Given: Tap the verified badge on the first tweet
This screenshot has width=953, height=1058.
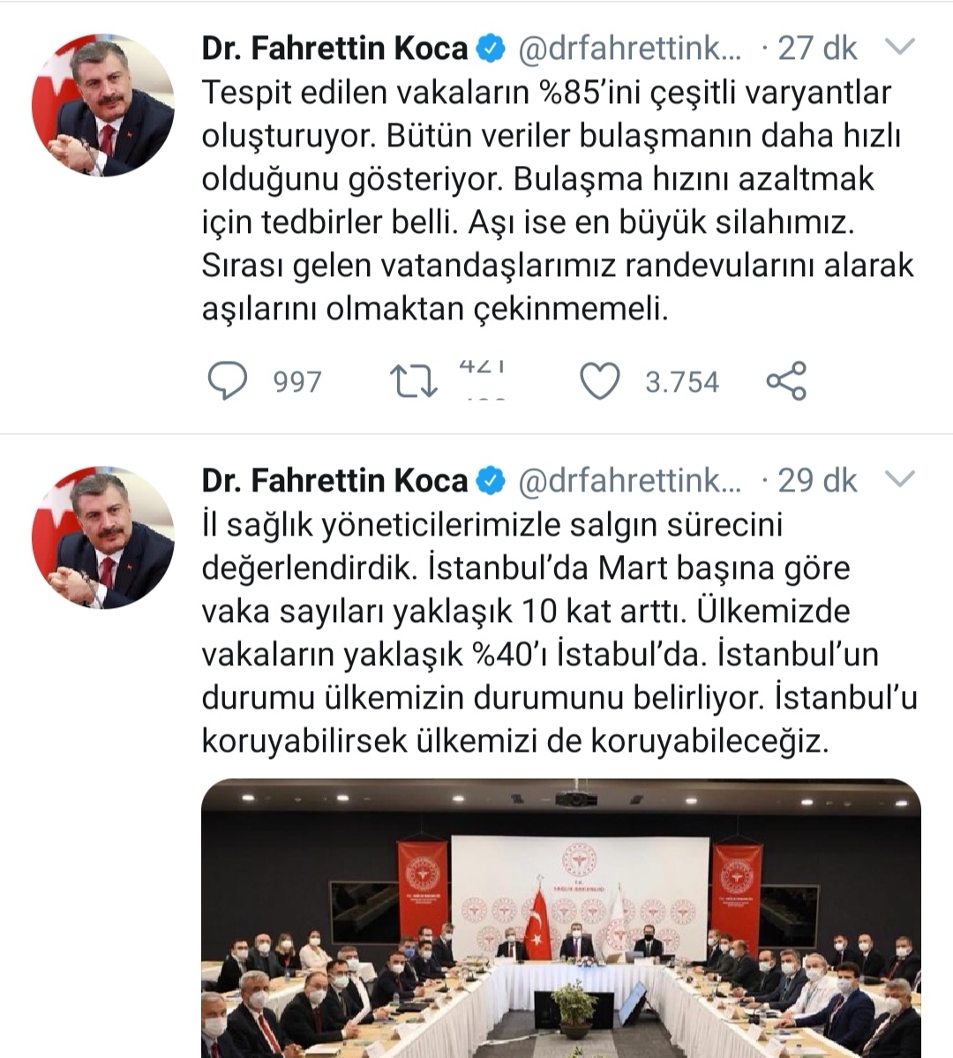Looking at the screenshot, I should tap(492, 49).
